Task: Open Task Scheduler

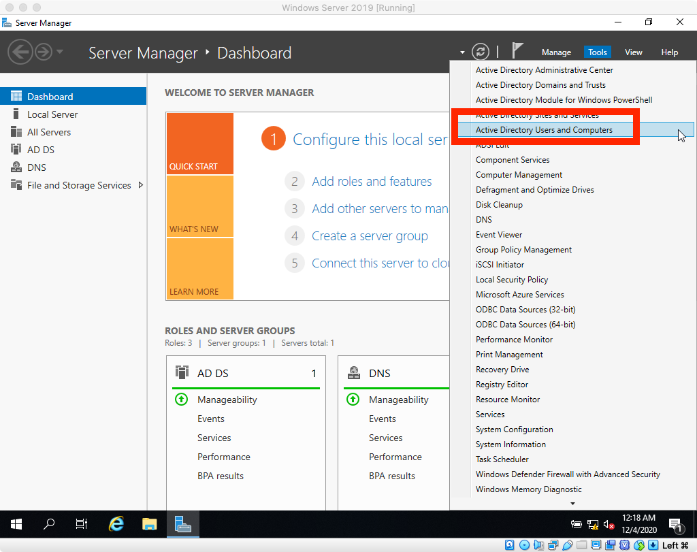Action: pos(502,459)
